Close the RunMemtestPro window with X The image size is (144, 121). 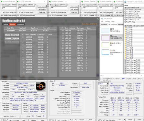click(98, 19)
